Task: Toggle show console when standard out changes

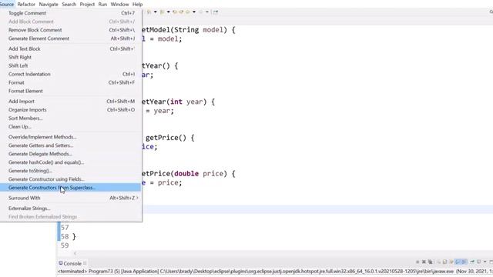Action: click(458, 262)
